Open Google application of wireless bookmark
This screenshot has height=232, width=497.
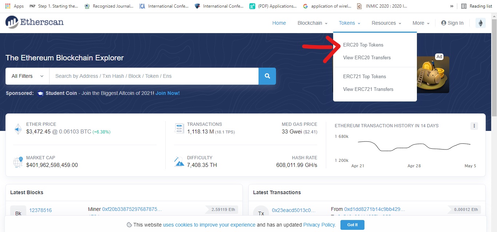(327, 6)
